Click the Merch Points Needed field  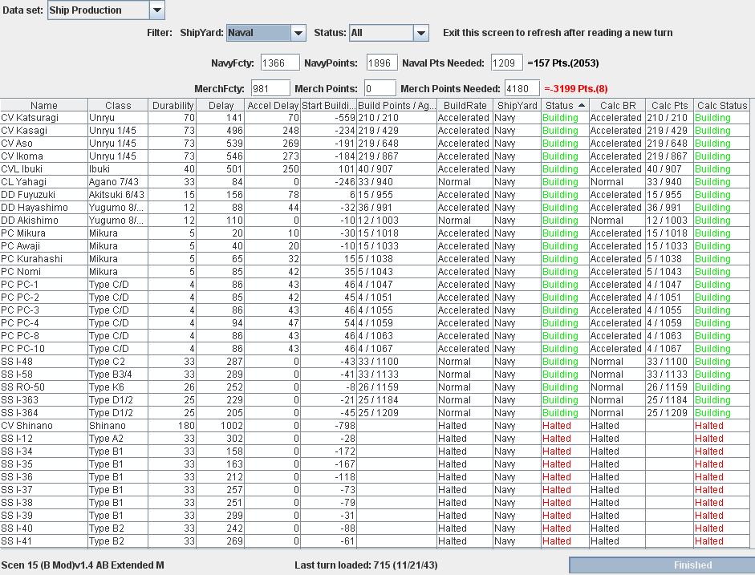(x=522, y=88)
